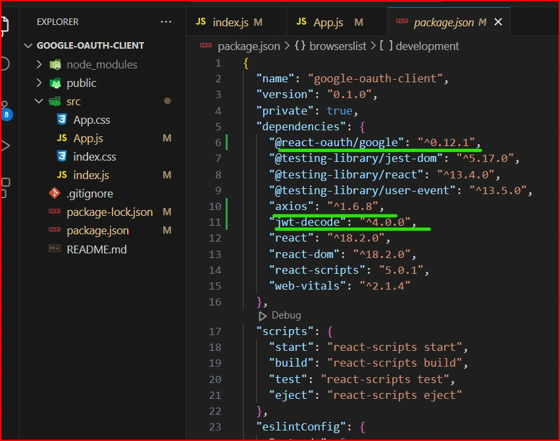The image size is (560, 441).
Task: Click the EXPLORER panel title
Action: click(57, 22)
